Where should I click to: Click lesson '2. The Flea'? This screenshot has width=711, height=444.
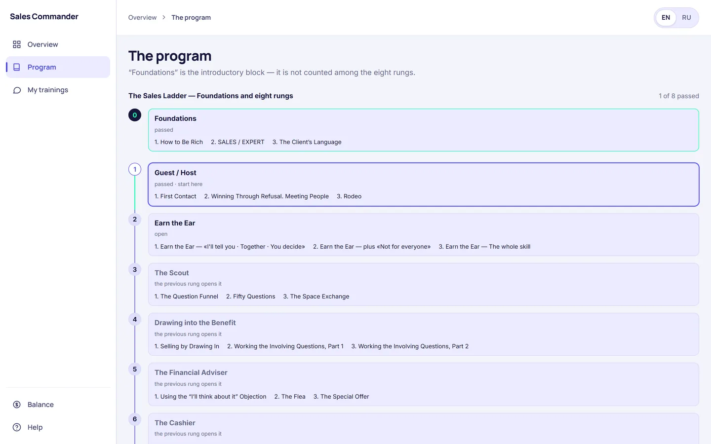(290, 397)
